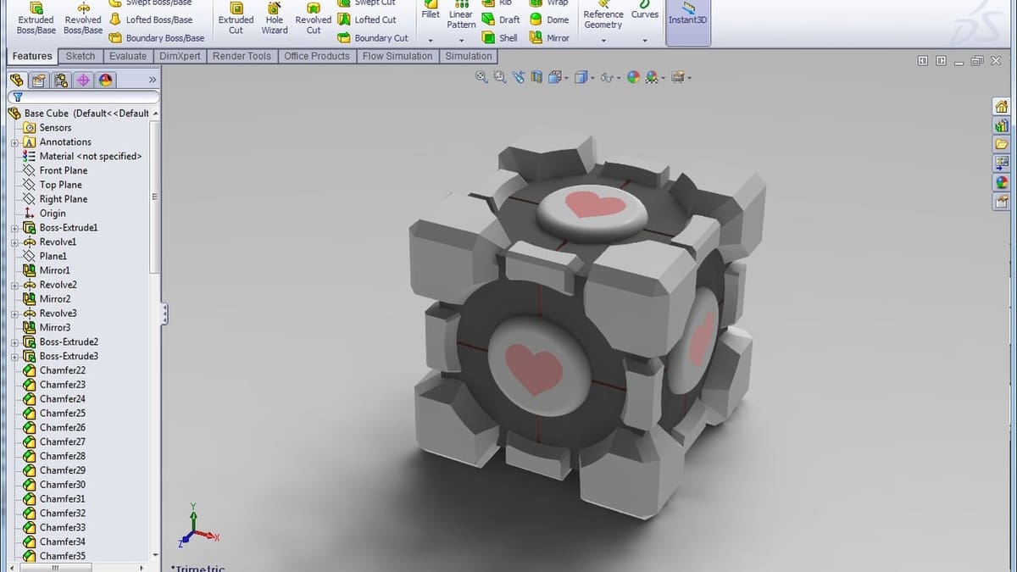The height and width of the screenshot is (572, 1017).
Task: Open the Linear Pattern dropdown arrow
Action: (461, 40)
